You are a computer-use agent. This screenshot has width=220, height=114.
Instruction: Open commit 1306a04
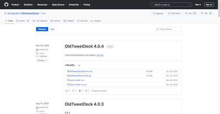(x=43, y=56)
